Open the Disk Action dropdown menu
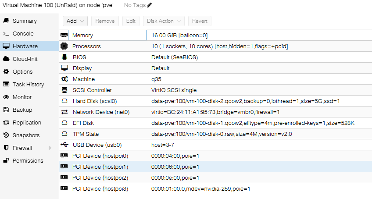The image size is (372, 199). 164,21
